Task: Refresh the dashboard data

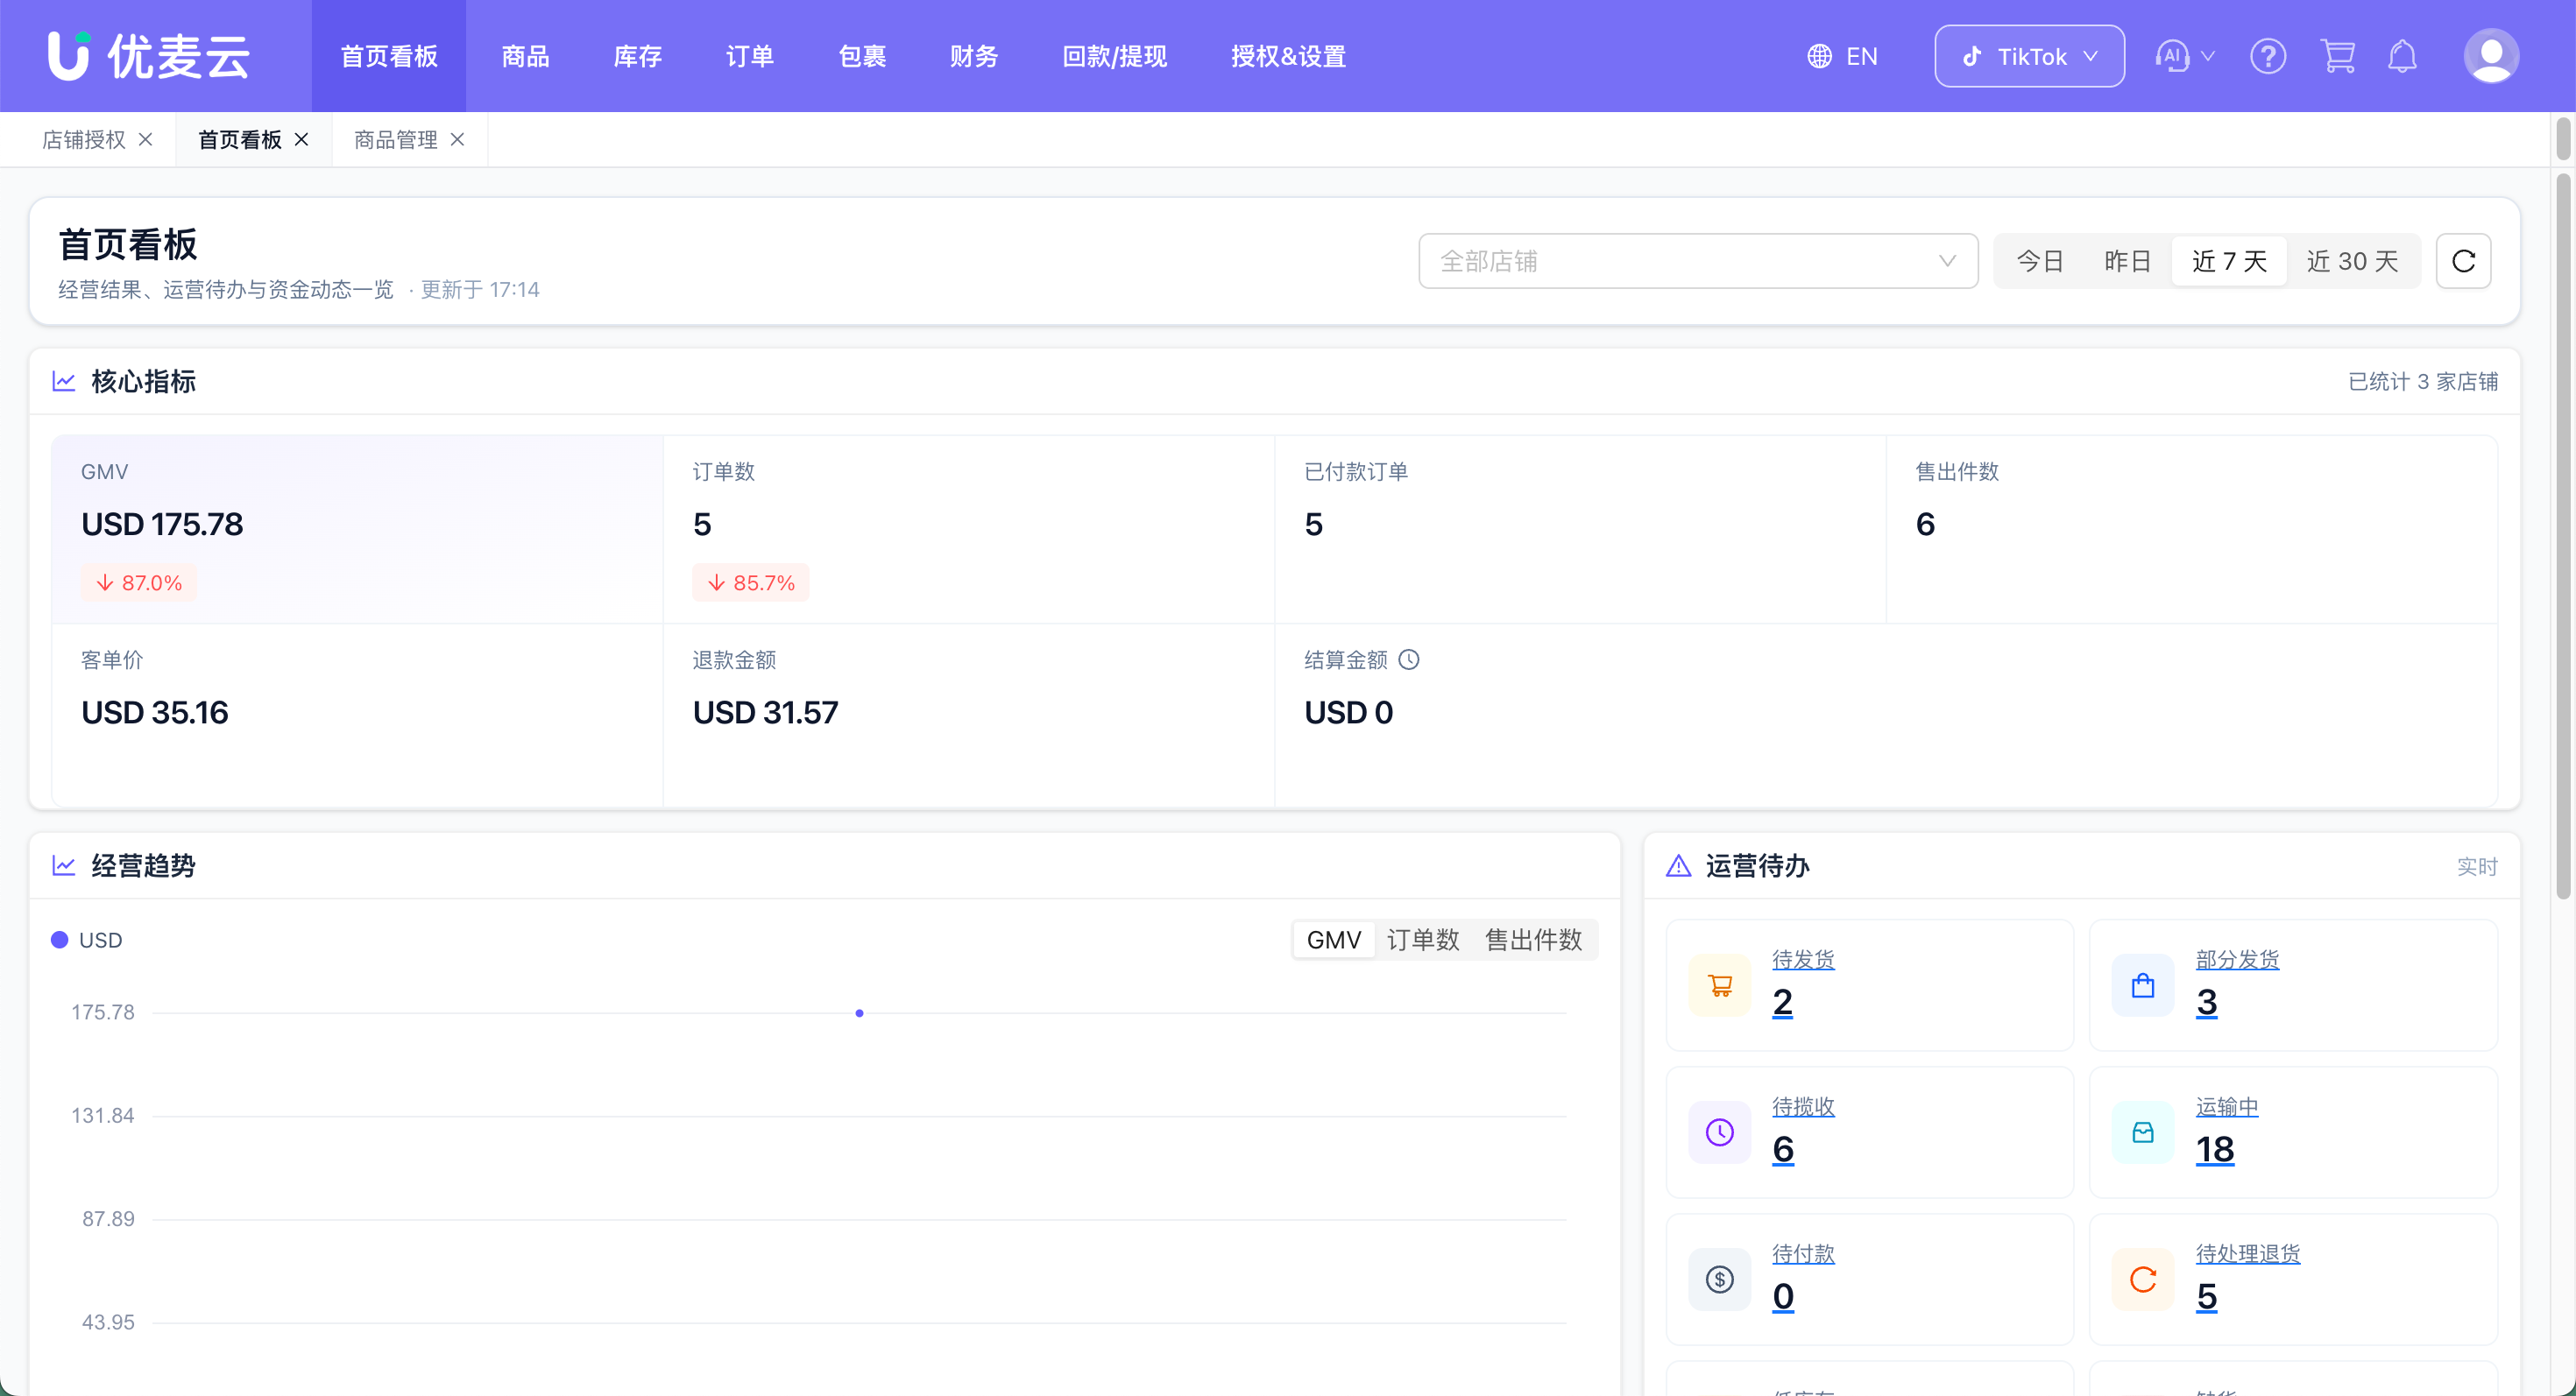Action: coord(2463,261)
